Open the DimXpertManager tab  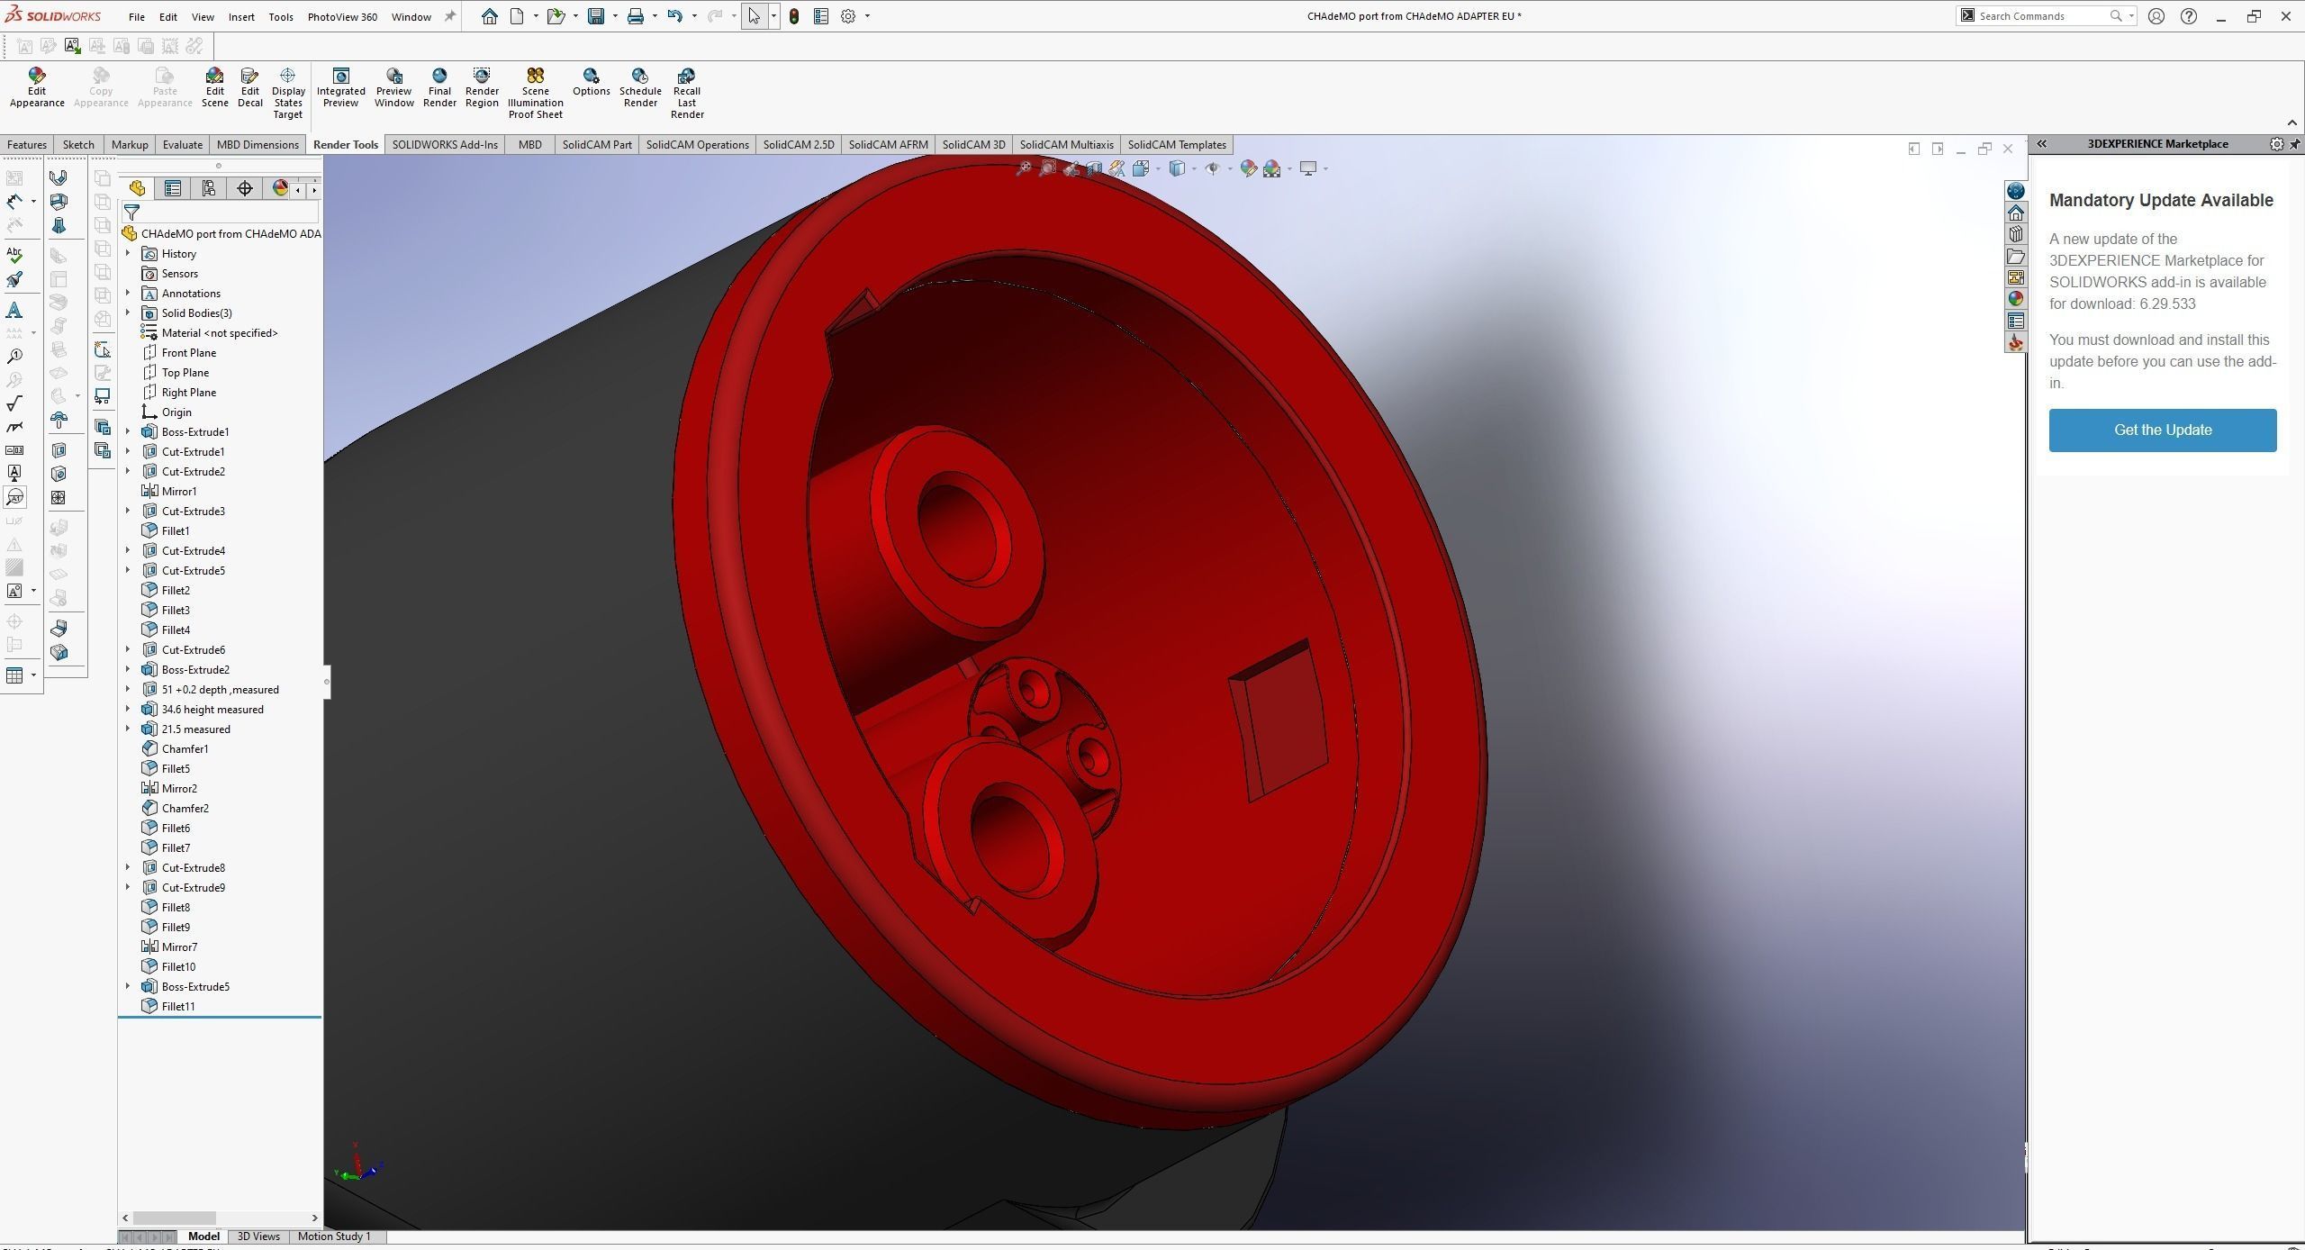245,188
